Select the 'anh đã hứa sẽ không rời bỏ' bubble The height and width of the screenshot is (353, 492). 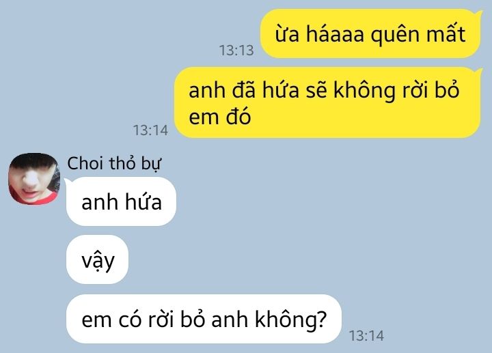[327, 102]
